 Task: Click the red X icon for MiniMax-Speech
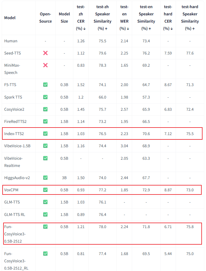[45, 65]
